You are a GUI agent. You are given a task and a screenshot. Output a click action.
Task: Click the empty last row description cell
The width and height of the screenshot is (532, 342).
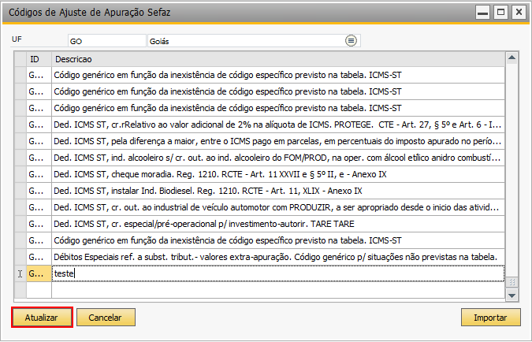point(278,290)
